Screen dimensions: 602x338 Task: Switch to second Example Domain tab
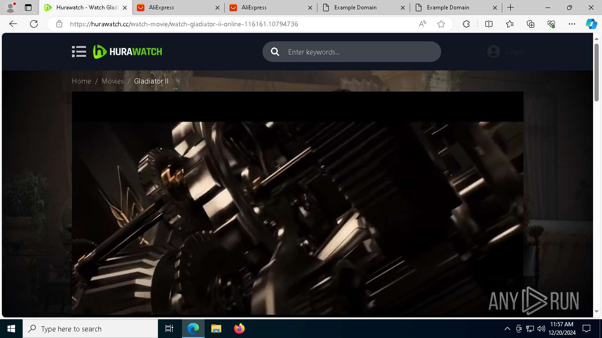[x=456, y=8]
